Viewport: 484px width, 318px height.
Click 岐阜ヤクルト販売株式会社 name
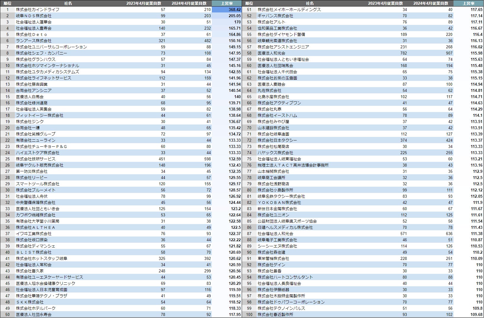[x=40, y=165]
